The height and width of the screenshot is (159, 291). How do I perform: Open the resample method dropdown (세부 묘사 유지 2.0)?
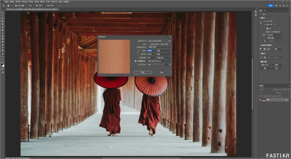point(159,61)
